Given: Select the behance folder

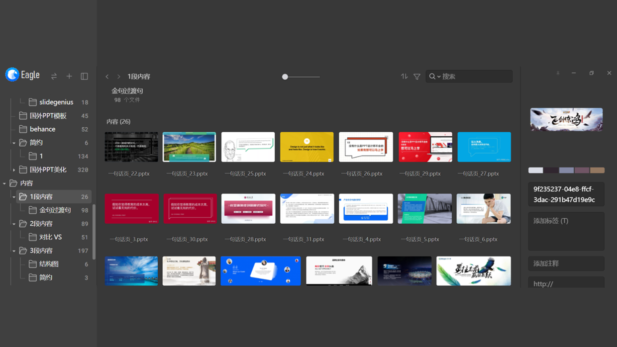Looking at the screenshot, I should 42,129.
